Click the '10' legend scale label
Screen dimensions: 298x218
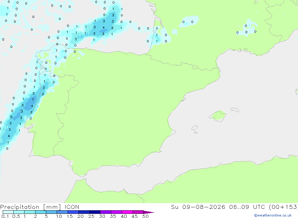(59, 216)
